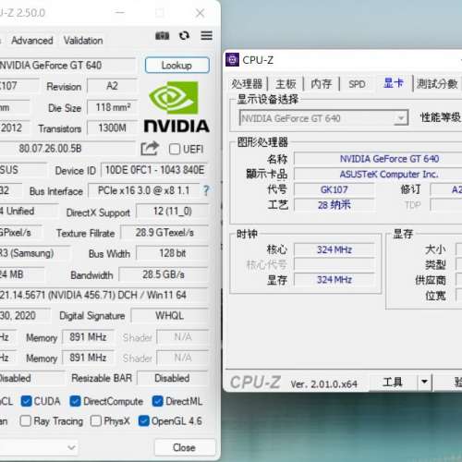462x462 pixels.
Task: Open the GPU-Z hamburger menu
Action: pyautogui.click(x=206, y=36)
